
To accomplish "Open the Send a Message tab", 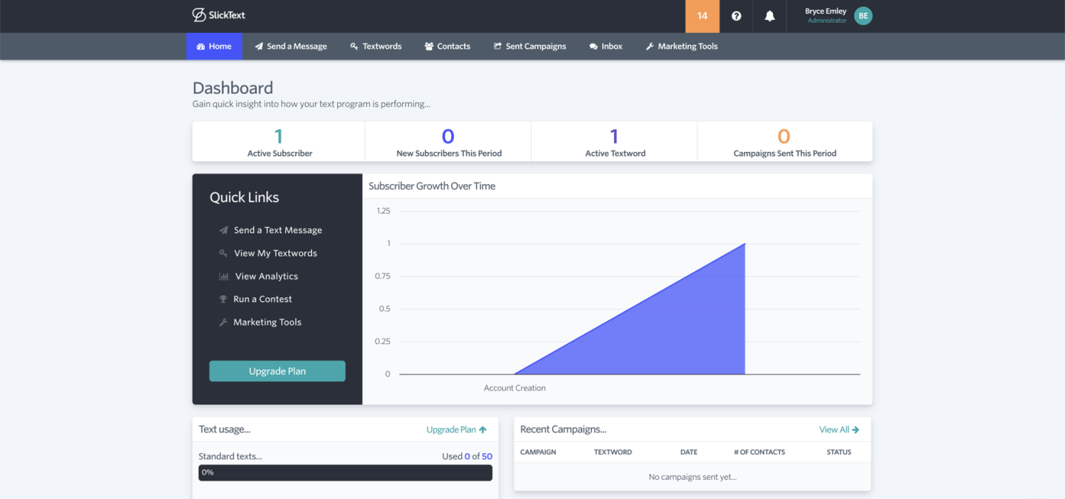I will 291,46.
